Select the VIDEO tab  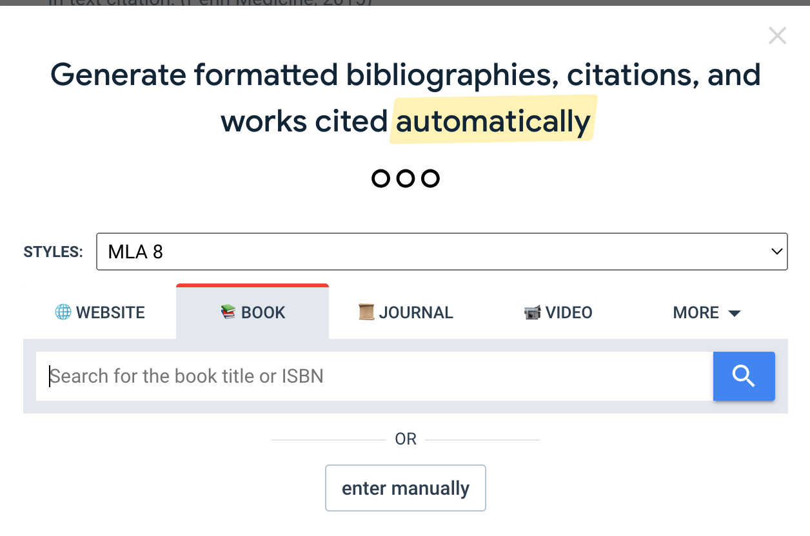pyautogui.click(x=568, y=313)
